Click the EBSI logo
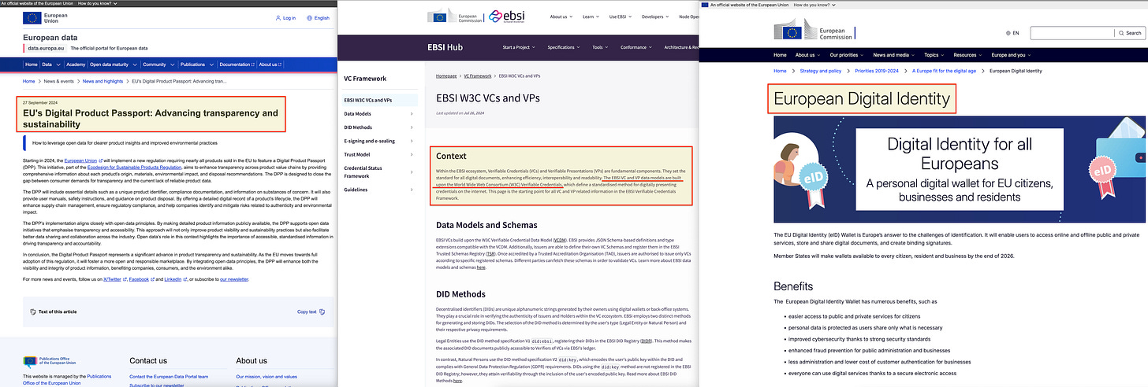Viewport: 1148px width, 387px height. pyautogui.click(x=507, y=17)
